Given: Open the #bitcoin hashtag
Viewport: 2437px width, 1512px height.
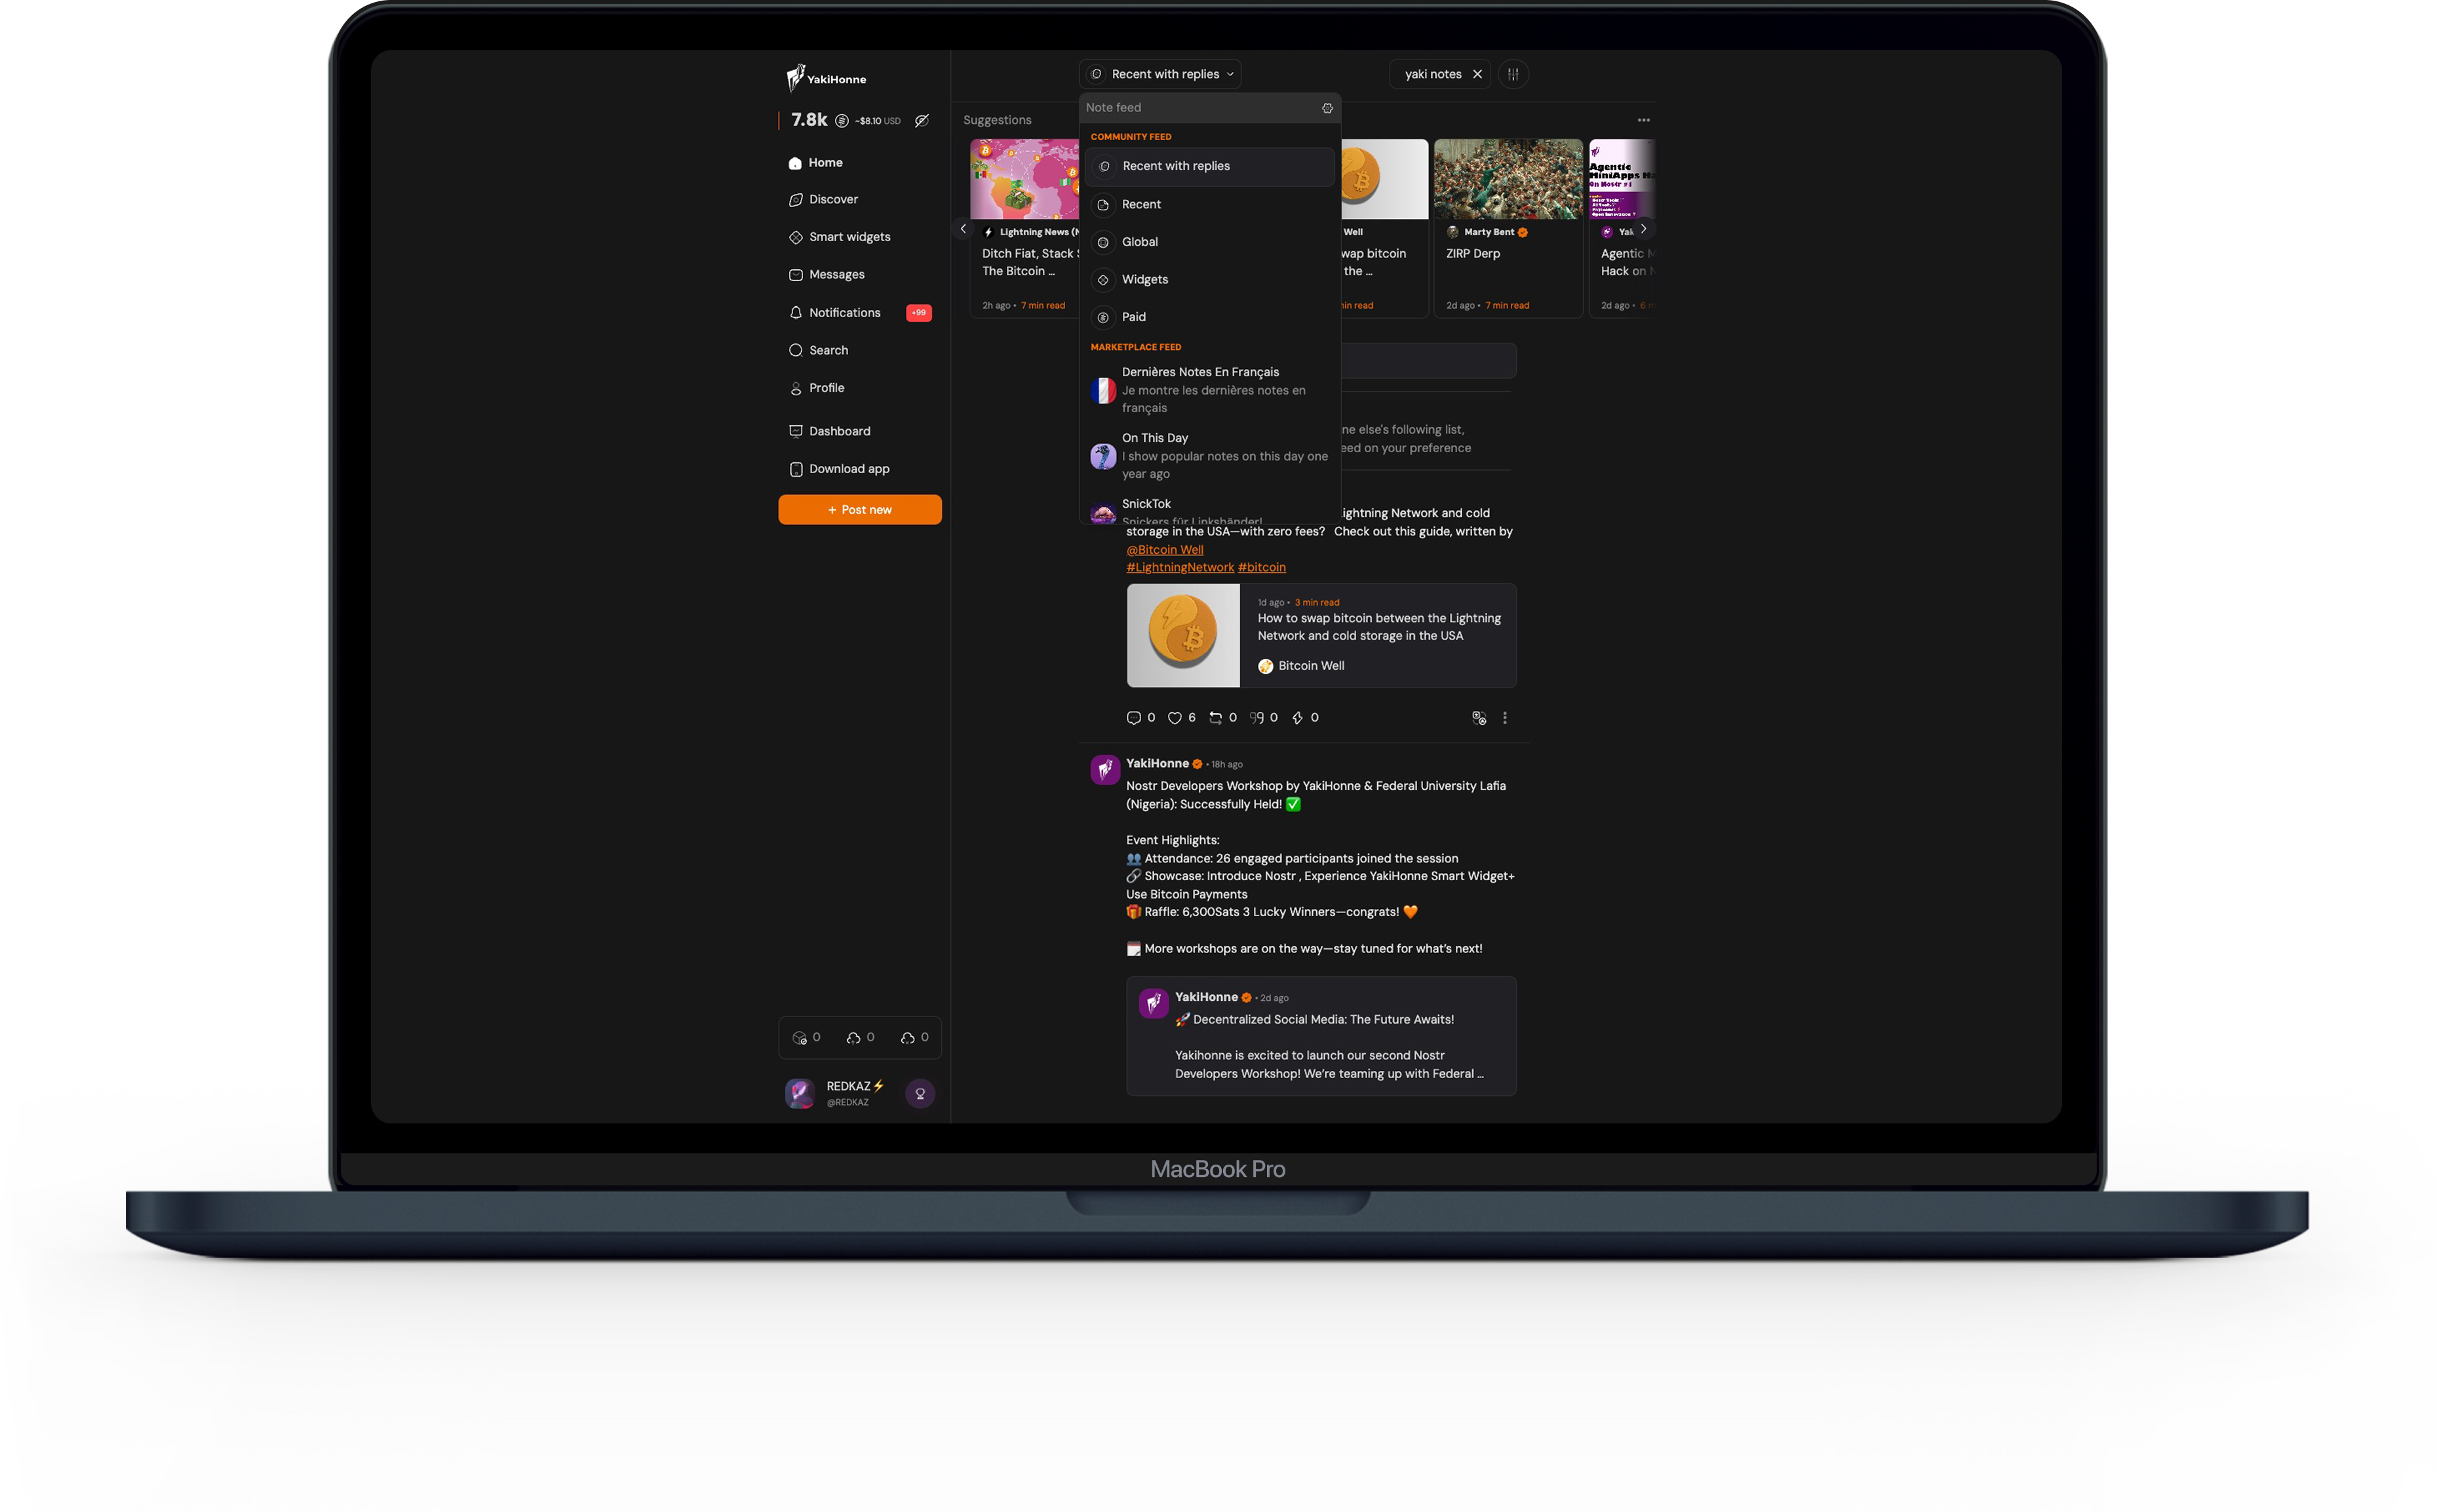Looking at the screenshot, I should point(1262,567).
